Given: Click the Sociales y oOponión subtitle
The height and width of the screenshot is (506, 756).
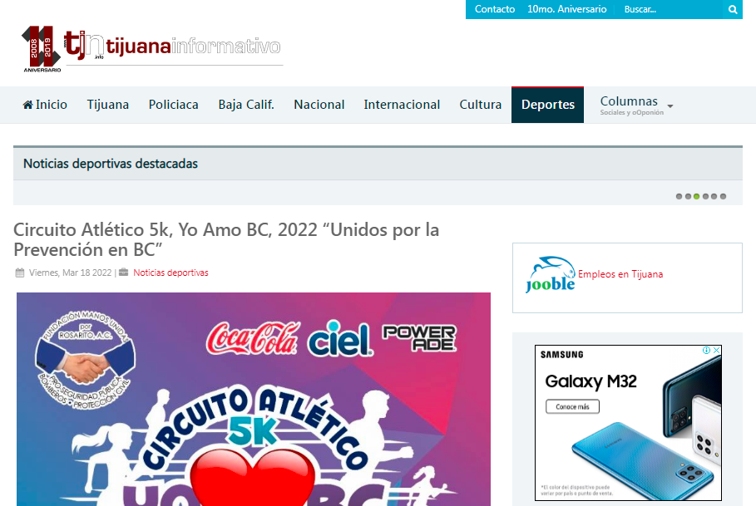Looking at the screenshot, I should [x=631, y=113].
